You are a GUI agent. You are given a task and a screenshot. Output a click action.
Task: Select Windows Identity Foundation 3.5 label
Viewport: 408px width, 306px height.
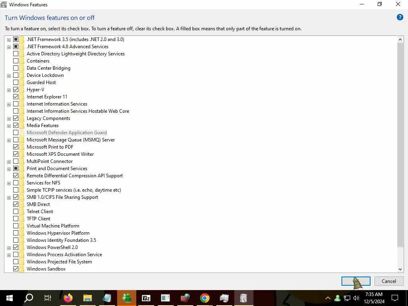pos(61,240)
